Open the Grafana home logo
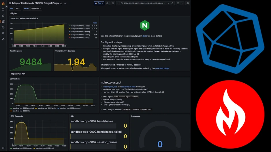This screenshot has width=271, height=152. (x=3, y=3)
